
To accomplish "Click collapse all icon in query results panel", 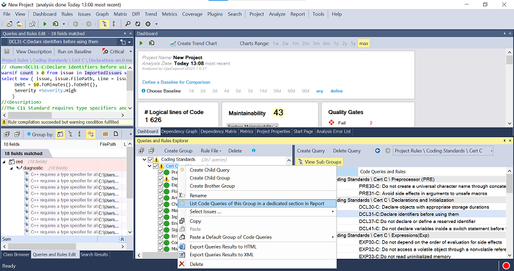I will coord(17,134).
